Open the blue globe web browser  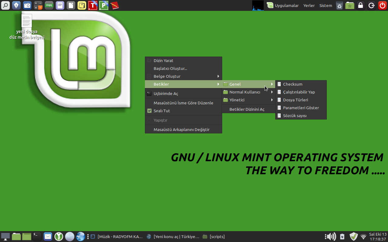(81, 237)
